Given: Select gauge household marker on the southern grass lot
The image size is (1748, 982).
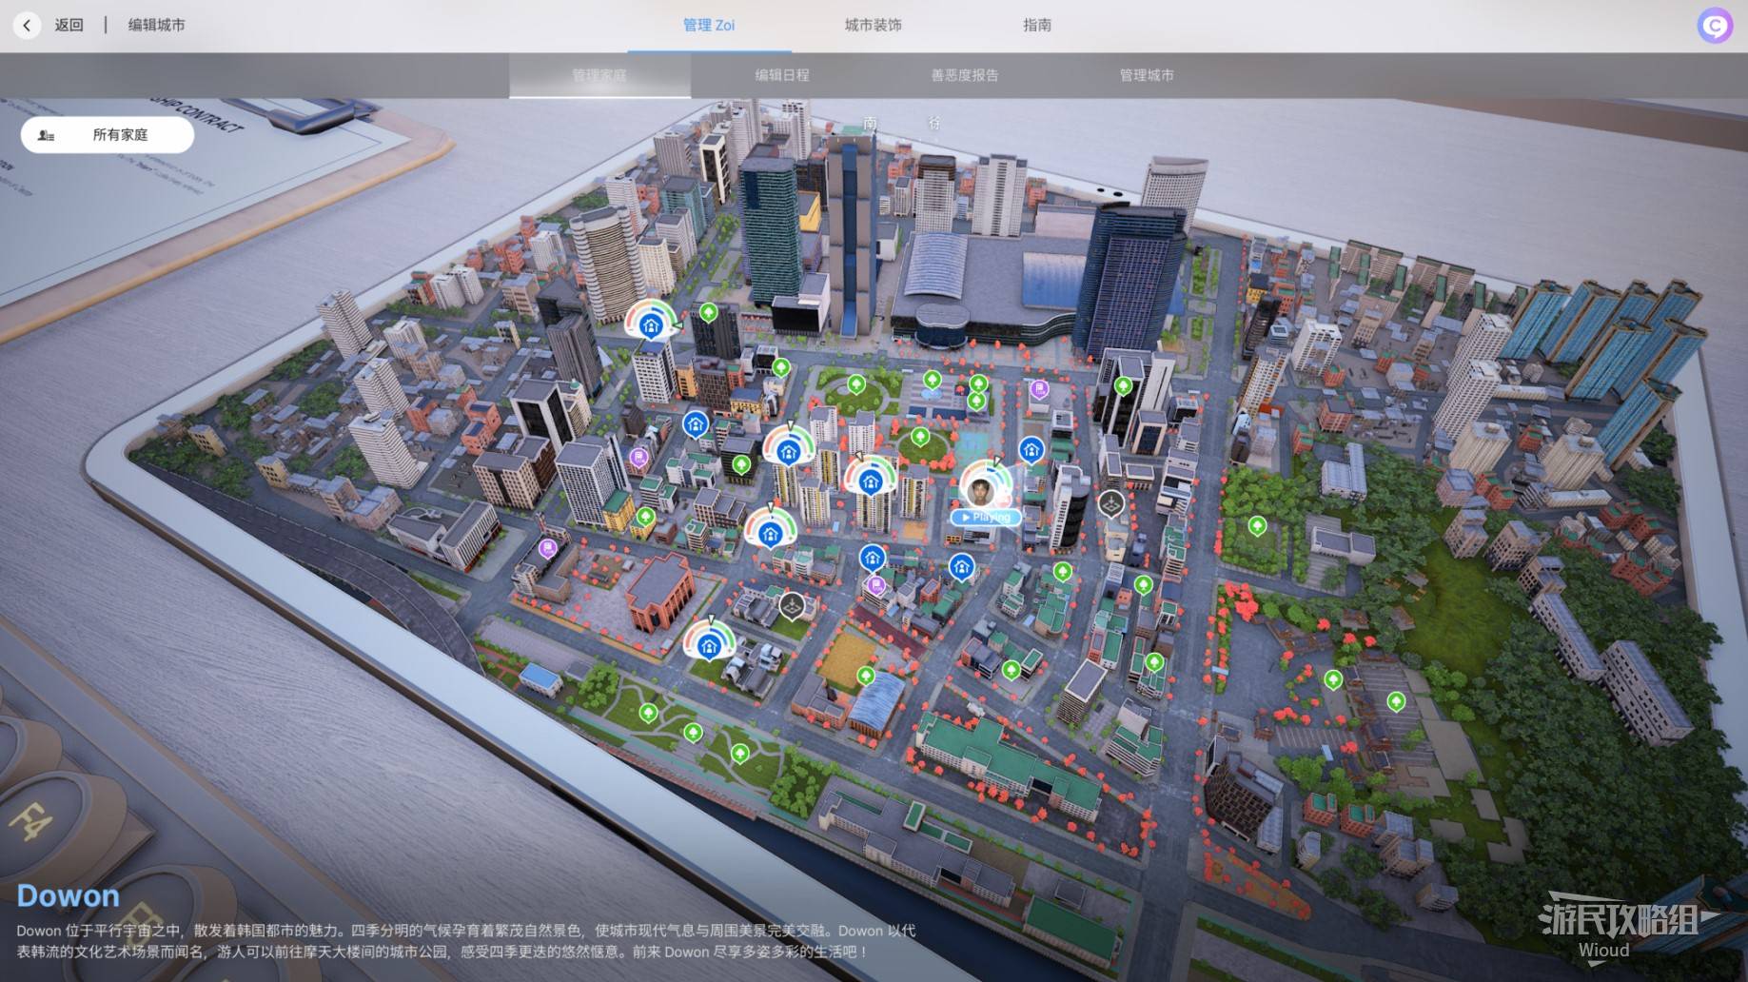Looking at the screenshot, I should tap(708, 644).
